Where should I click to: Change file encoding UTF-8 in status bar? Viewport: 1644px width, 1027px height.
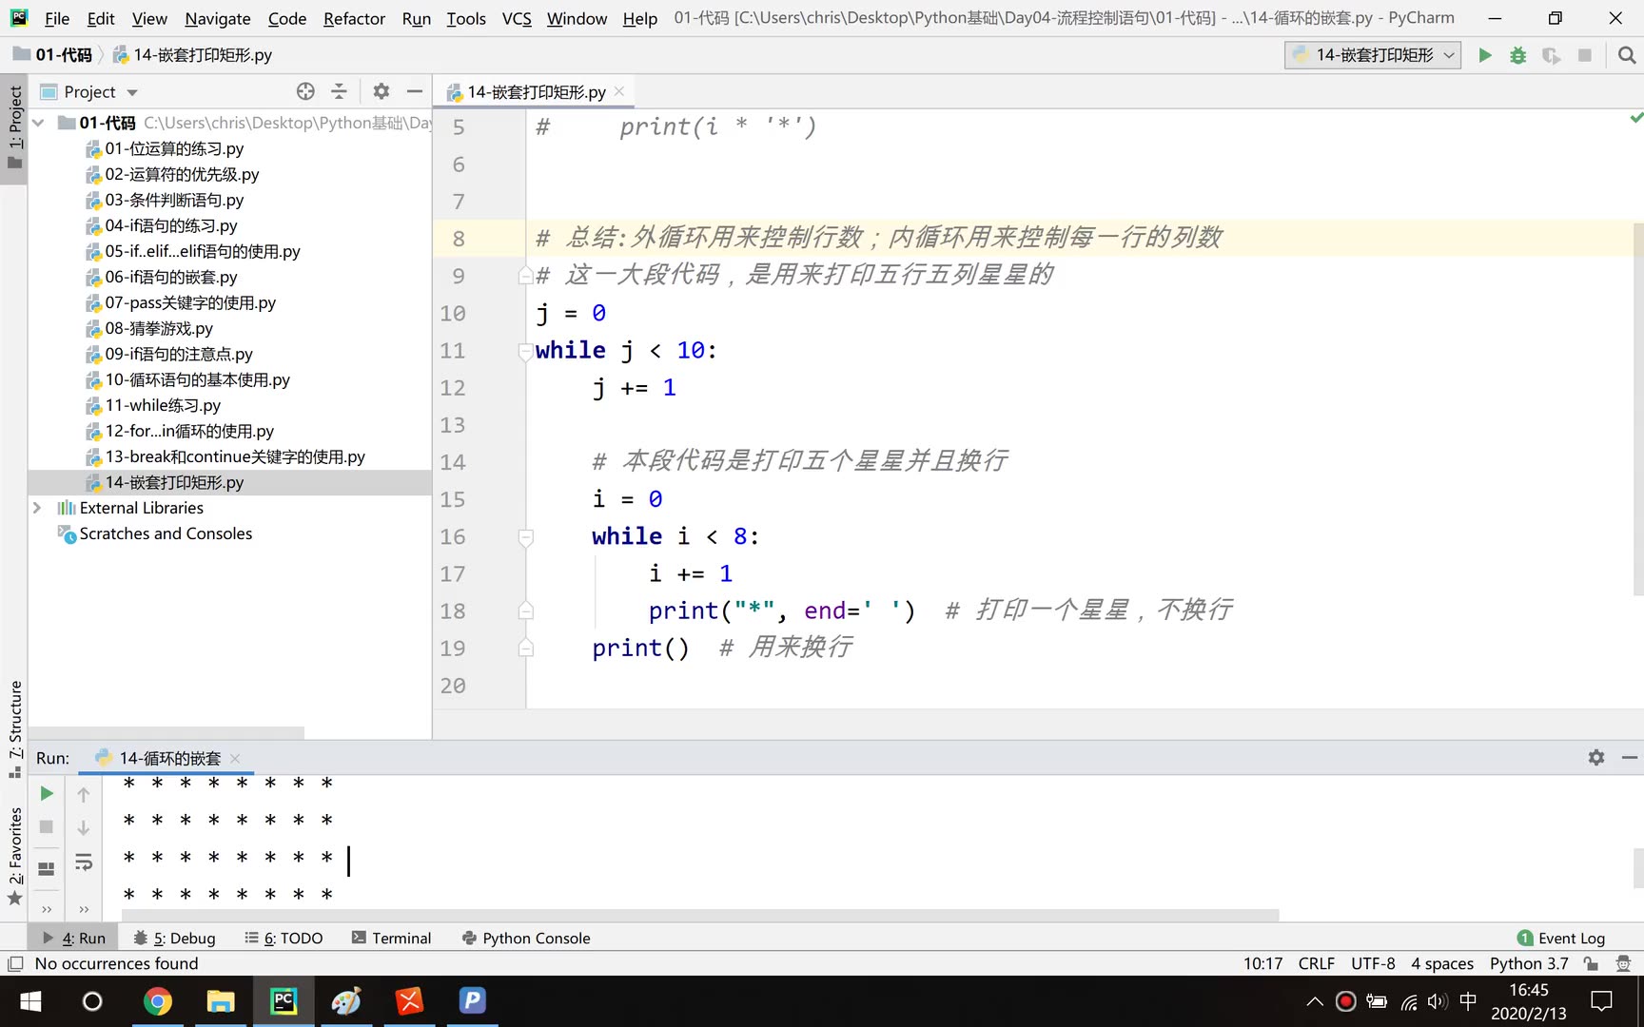pyautogui.click(x=1373, y=963)
